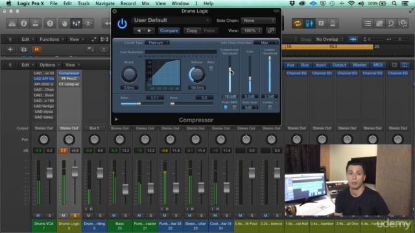Viewport: 415px width, 233px height.
Task: Unsolo the Drums Logic channel
Action: click(75, 216)
